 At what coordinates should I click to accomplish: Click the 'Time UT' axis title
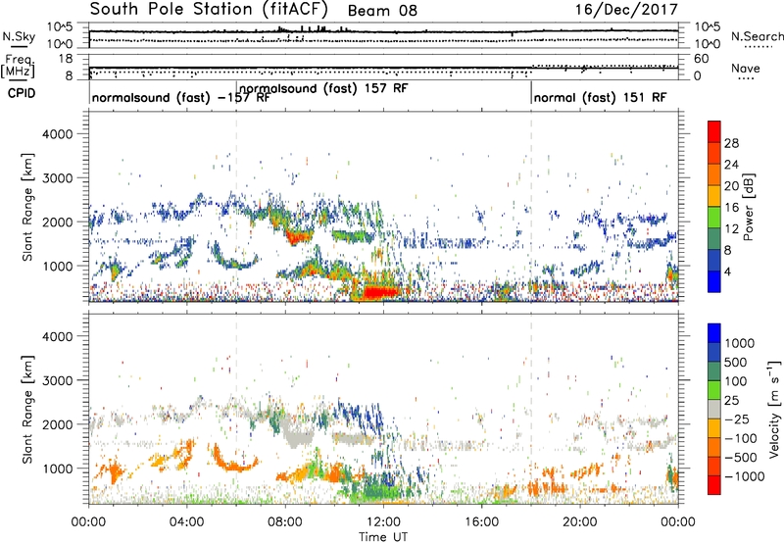[x=383, y=537]
